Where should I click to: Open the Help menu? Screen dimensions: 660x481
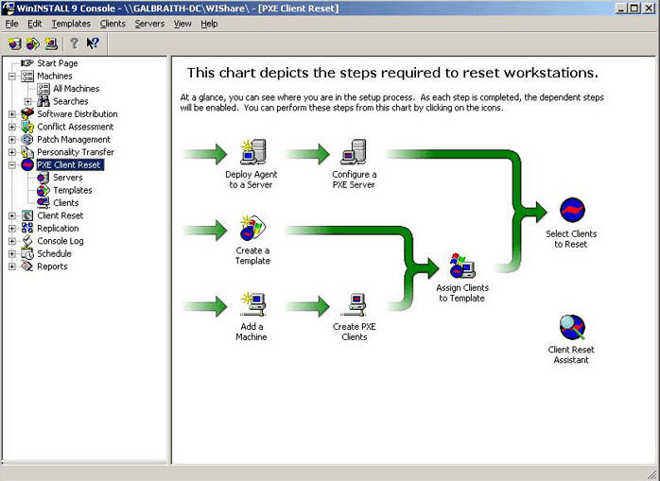209,24
